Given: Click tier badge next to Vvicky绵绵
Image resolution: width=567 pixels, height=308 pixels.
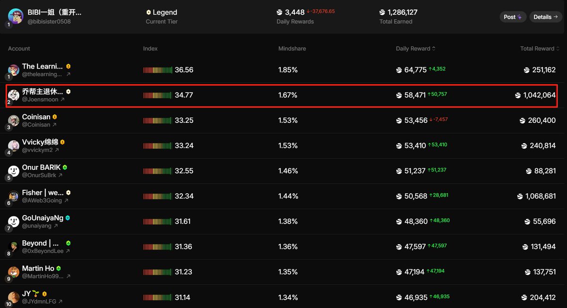Looking at the screenshot, I should pos(62,142).
